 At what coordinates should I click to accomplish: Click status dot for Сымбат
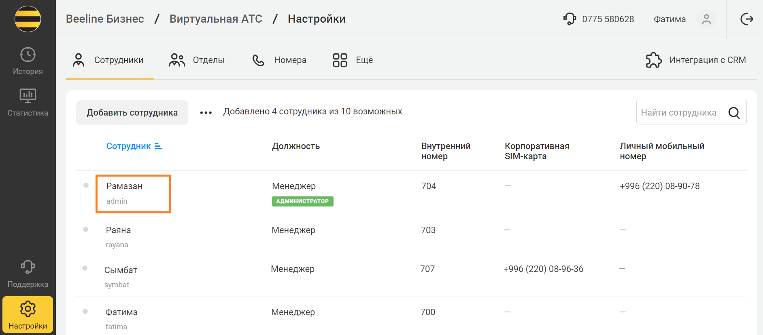coord(85,268)
